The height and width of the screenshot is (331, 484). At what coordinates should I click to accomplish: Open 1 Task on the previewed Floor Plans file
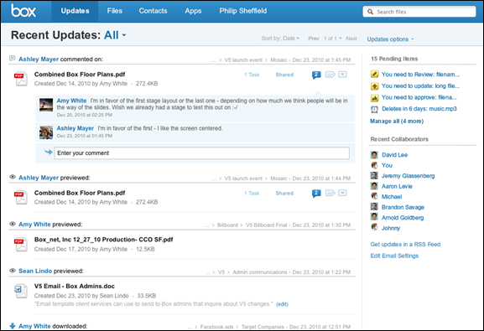(x=252, y=193)
